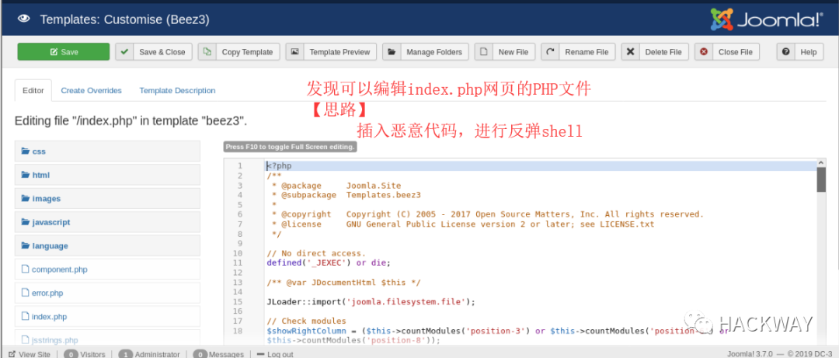This screenshot has width=839, height=358.
Task: Click the Help label
Action: click(809, 52)
